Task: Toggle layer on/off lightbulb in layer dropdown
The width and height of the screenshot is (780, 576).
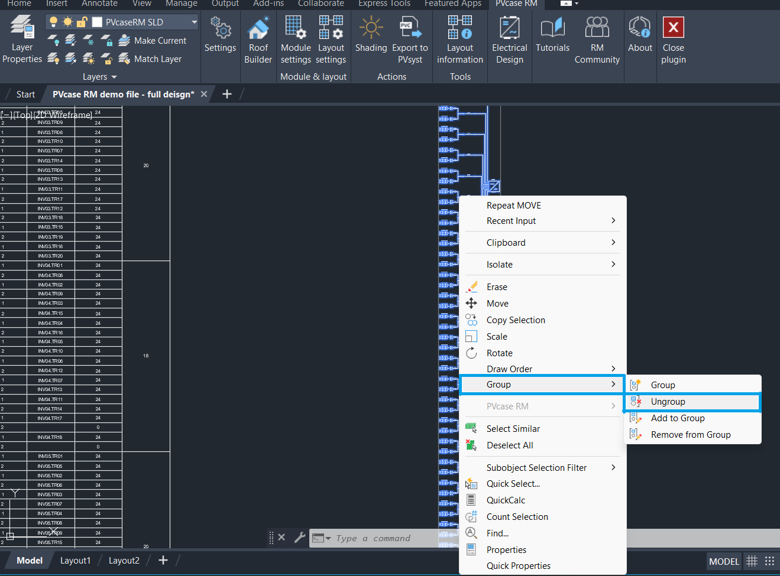Action: click(53, 22)
